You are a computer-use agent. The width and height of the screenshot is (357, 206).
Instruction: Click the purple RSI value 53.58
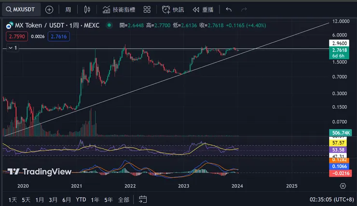[338, 150]
